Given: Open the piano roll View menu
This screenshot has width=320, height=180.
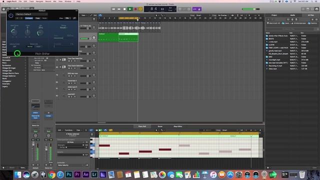Looking at the screenshot, I should [x=79, y=130].
